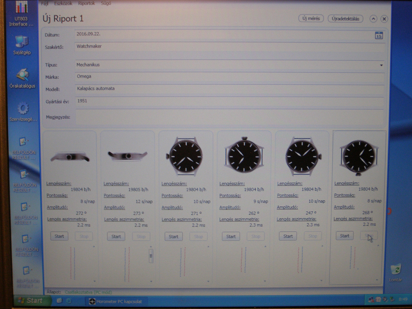Close the Új Riport 1 panel
Screen dimensions: 412x309
[x=384, y=19]
